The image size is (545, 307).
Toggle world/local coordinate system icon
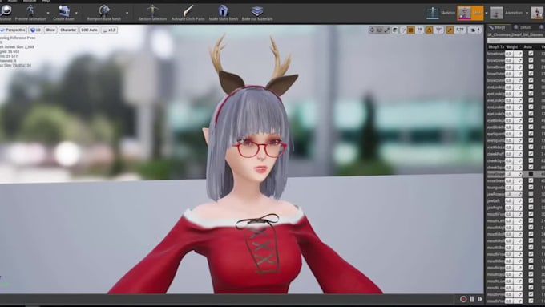(395, 30)
